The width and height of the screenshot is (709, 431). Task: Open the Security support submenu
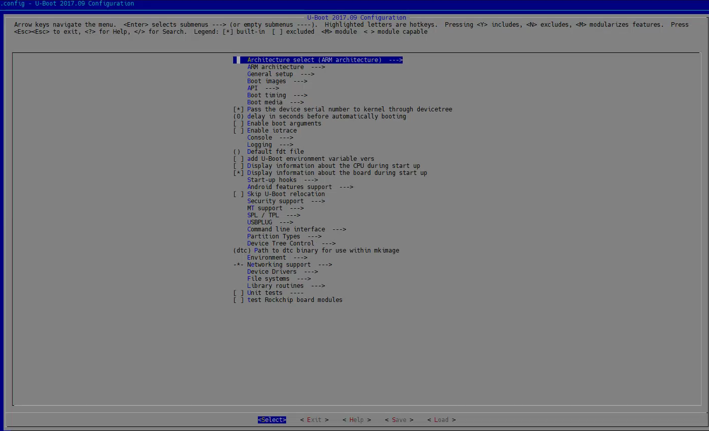(x=286, y=201)
